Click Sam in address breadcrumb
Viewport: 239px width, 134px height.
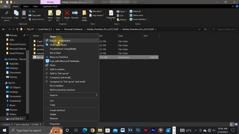pyautogui.click(x=58, y=29)
